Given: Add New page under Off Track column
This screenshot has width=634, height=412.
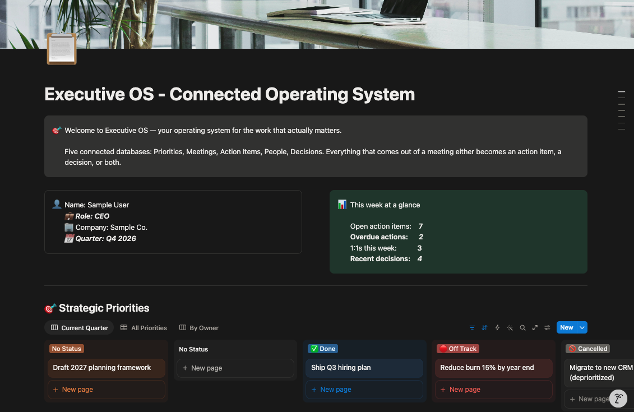Looking at the screenshot, I should 494,390.
